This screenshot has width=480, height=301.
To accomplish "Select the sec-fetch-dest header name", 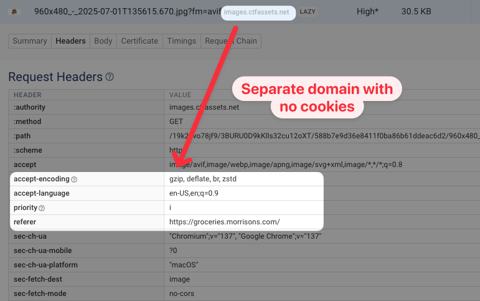I will (37, 279).
